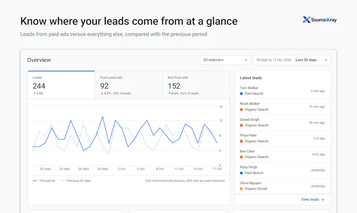
Task: Open the Last 30 days date range dropdown
Action: pyautogui.click(x=291, y=60)
